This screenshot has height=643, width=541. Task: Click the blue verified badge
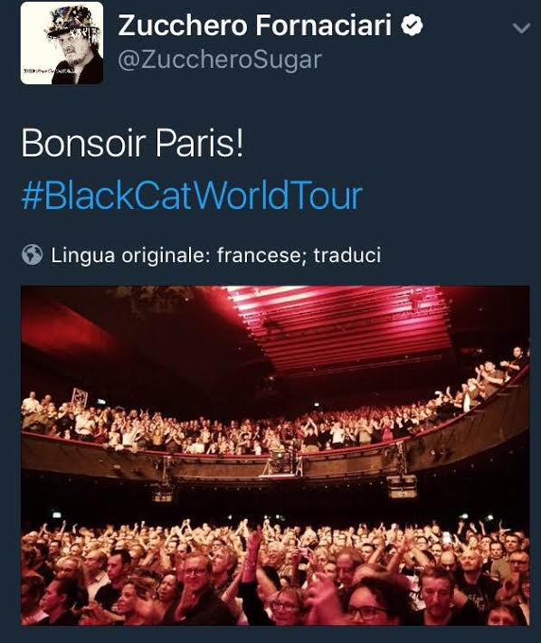(412, 25)
